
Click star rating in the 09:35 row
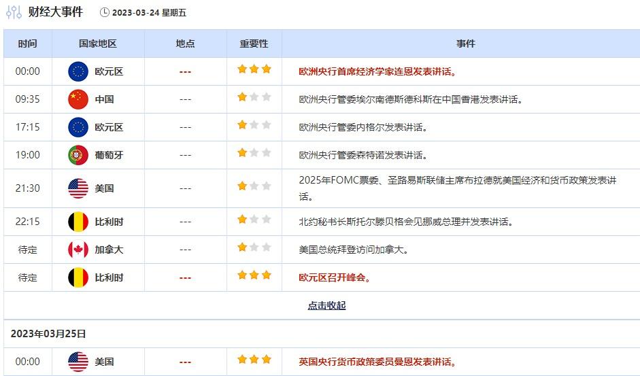tap(254, 97)
